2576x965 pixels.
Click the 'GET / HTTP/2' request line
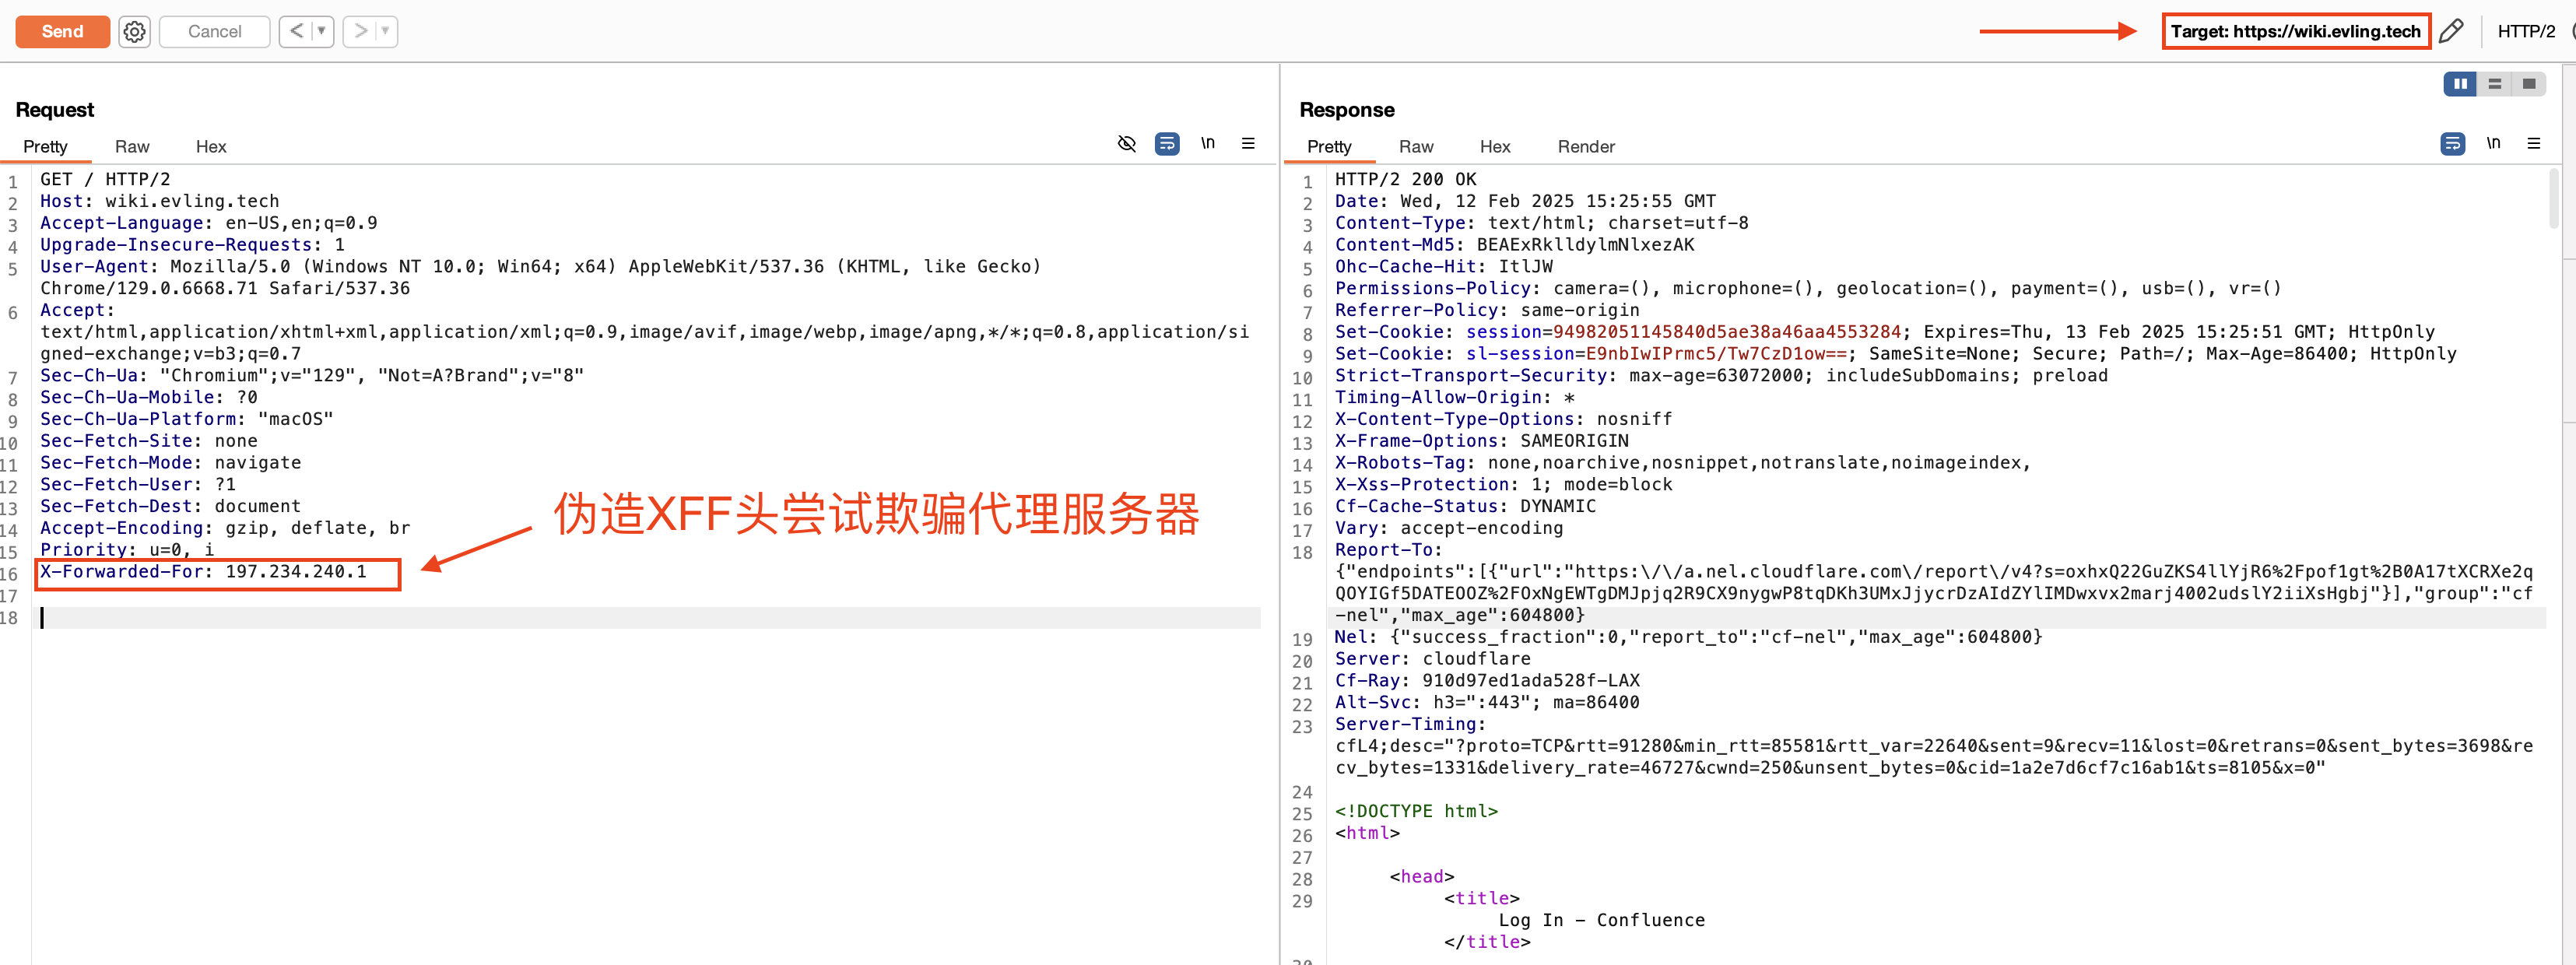[x=105, y=179]
